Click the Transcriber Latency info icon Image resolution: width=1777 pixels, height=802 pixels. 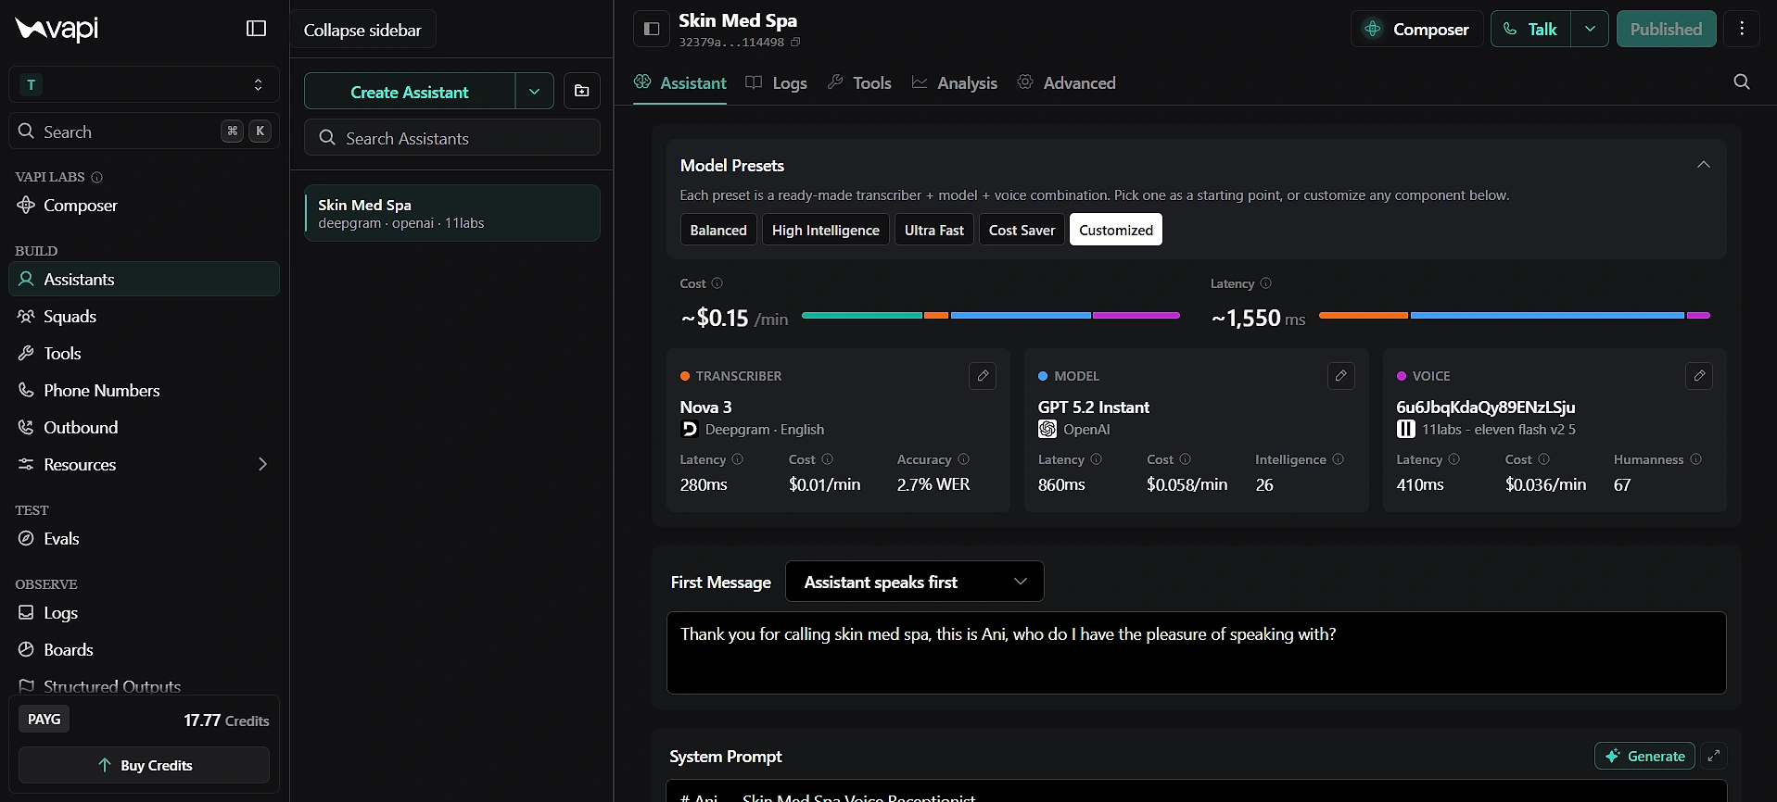click(x=738, y=459)
